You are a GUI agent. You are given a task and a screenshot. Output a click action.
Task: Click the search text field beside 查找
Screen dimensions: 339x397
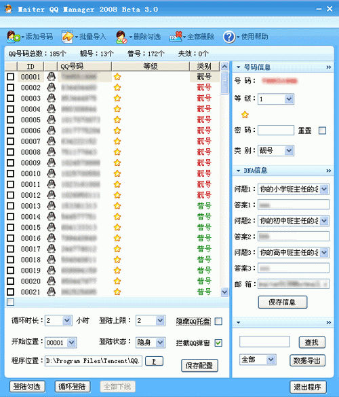coord(264,342)
